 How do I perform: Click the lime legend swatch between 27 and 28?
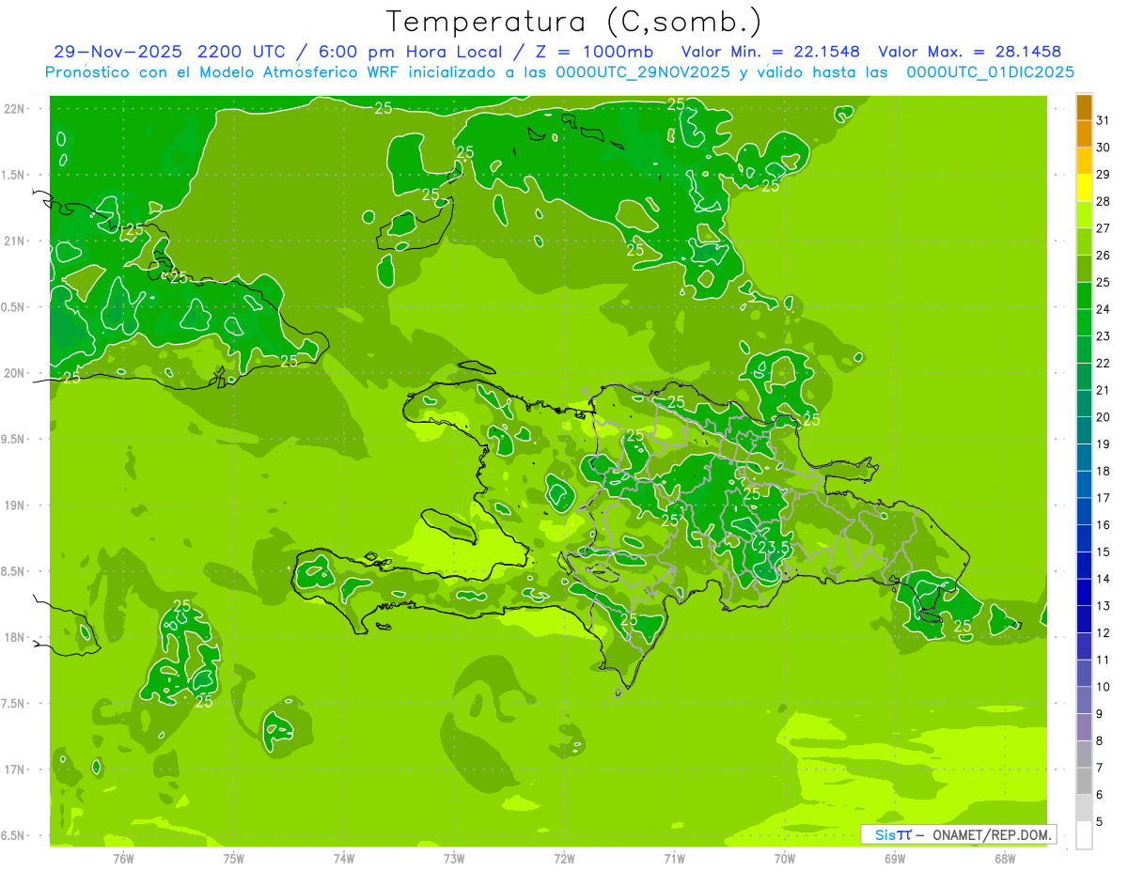pos(1084,215)
